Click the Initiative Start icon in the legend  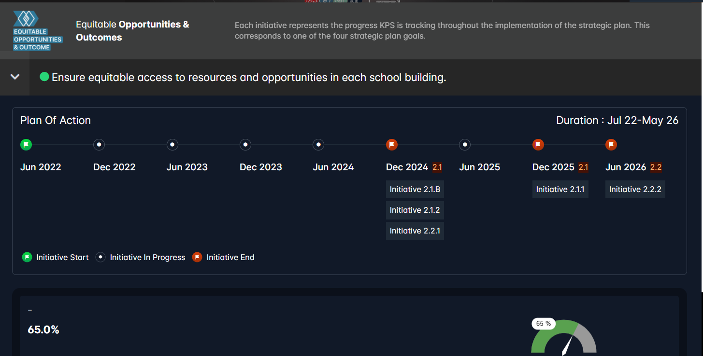click(27, 257)
